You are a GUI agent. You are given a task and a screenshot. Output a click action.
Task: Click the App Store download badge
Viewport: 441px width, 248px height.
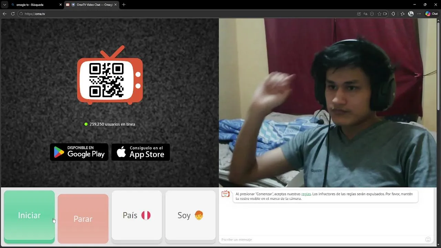[x=141, y=152]
